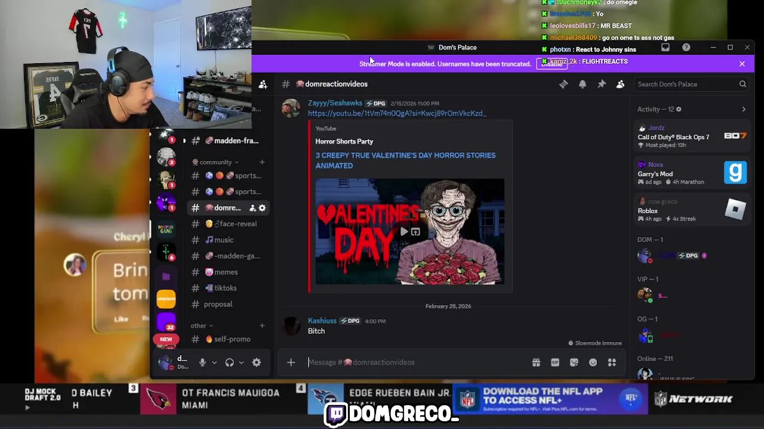The height and width of the screenshot is (429, 764).
Task: Jump to NEW unread servers pill
Action: click(x=166, y=339)
